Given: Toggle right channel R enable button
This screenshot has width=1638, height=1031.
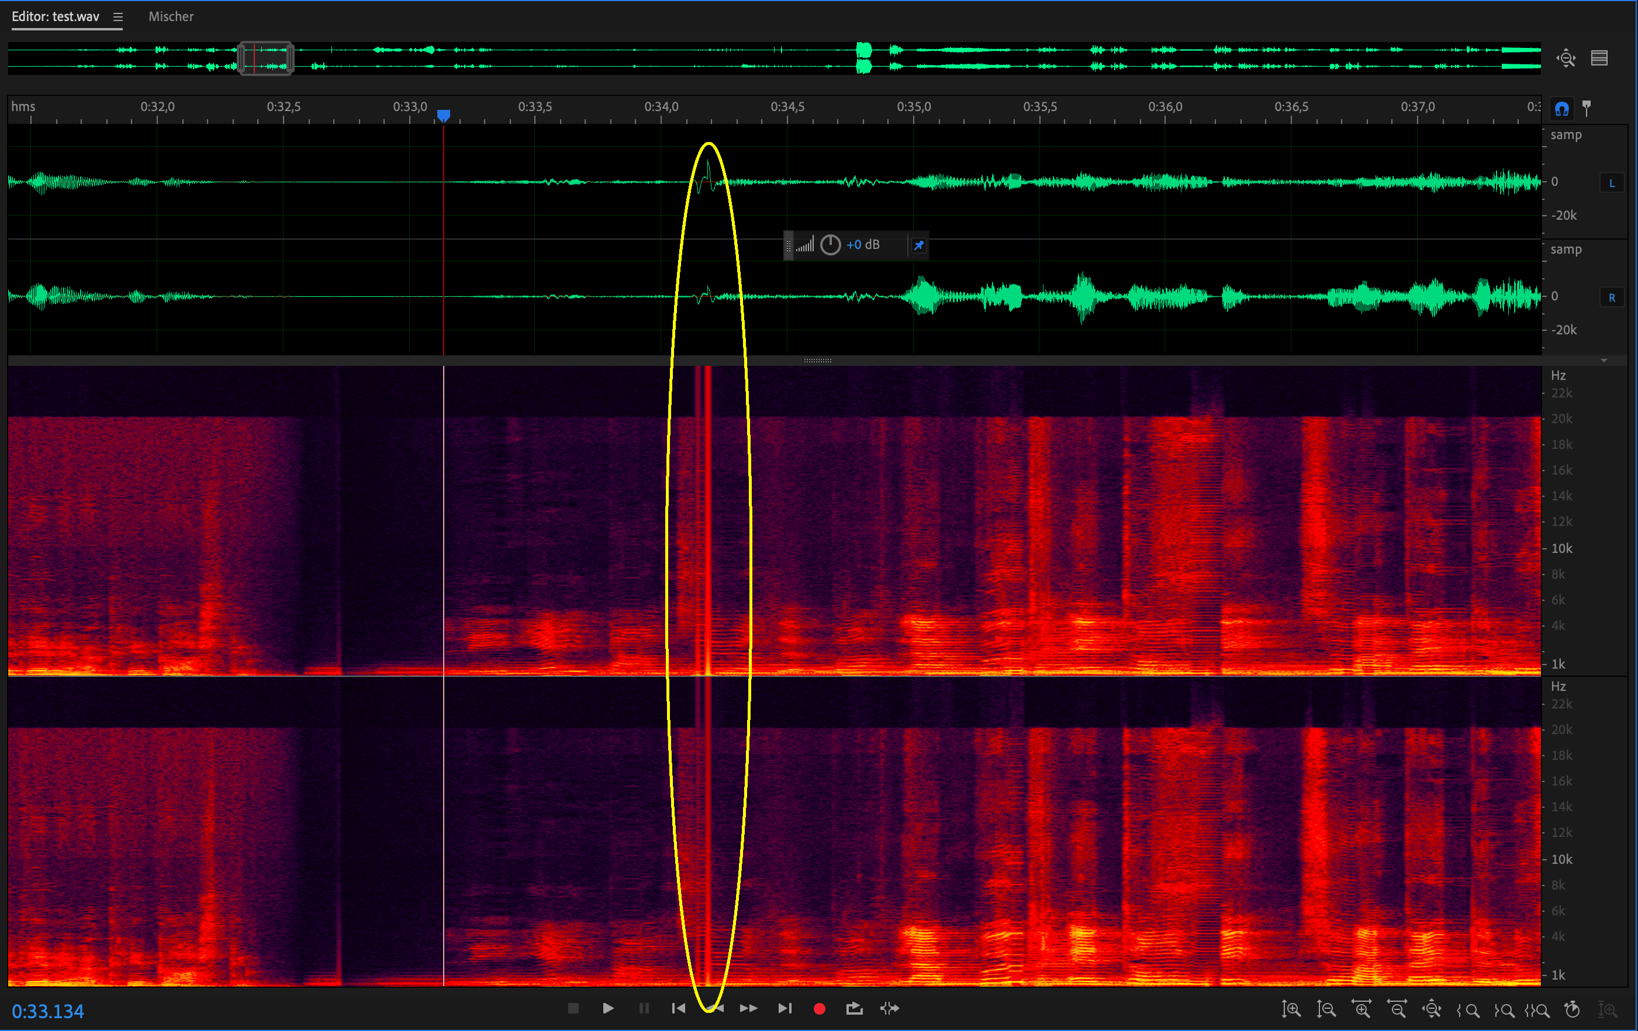Looking at the screenshot, I should (1612, 298).
